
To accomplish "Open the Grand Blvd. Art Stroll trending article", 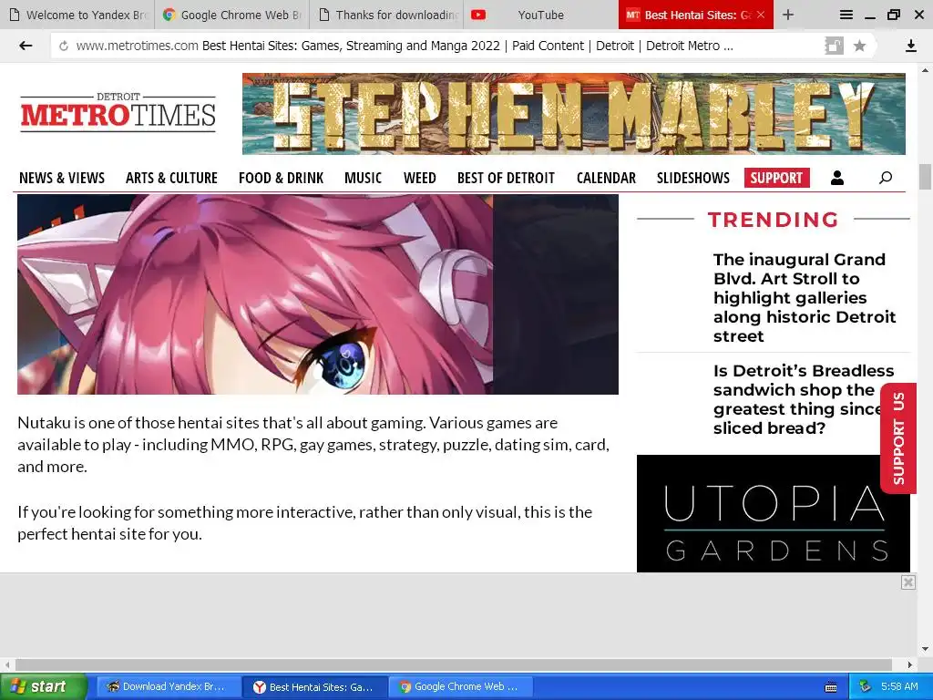I will 805,298.
